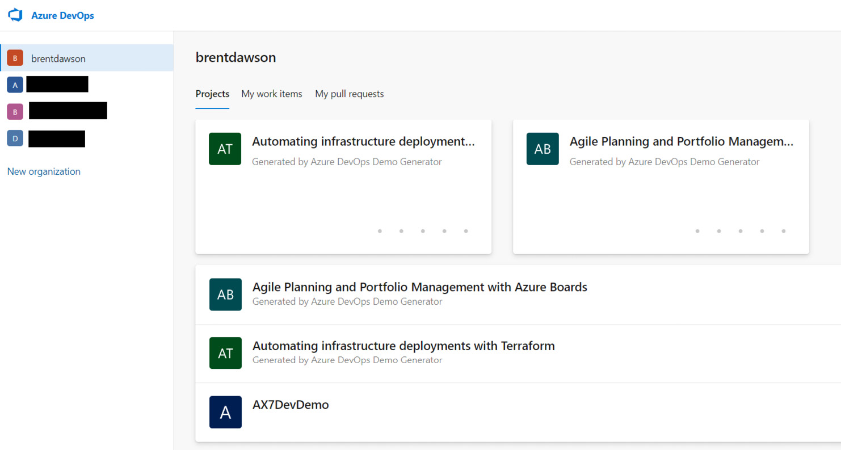
Task: Click last dot on Automating infrastructure card
Action: [x=466, y=231]
